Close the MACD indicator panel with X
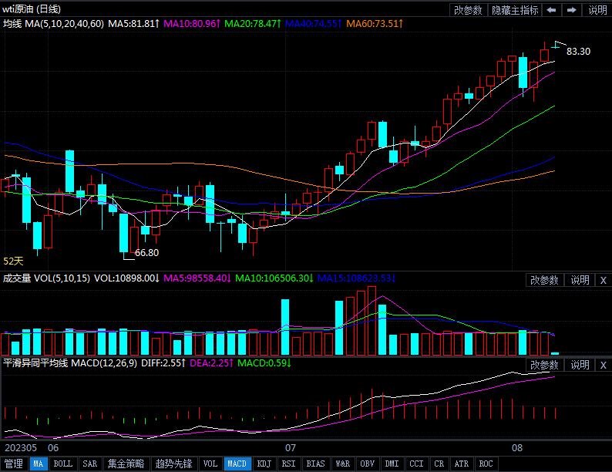Screen dimensions: 612x472 pyautogui.click(x=603, y=365)
